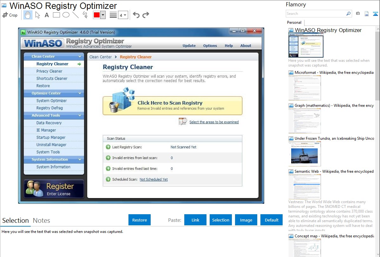Open the Graph (mathematics) snapshot thumbnail
The width and height of the screenshot is (380, 257).
pos(305,121)
